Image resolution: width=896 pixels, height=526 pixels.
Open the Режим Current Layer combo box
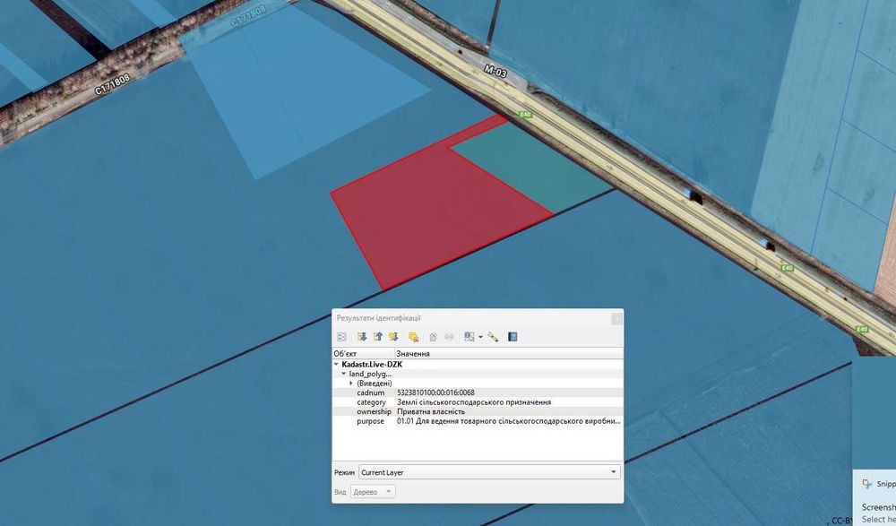tap(489, 472)
